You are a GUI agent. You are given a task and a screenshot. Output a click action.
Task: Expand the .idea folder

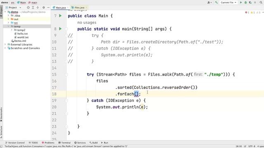(8, 16)
